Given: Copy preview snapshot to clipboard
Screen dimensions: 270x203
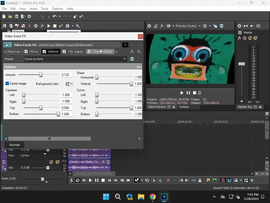Looking at the screenshot, I should [x=215, y=26].
